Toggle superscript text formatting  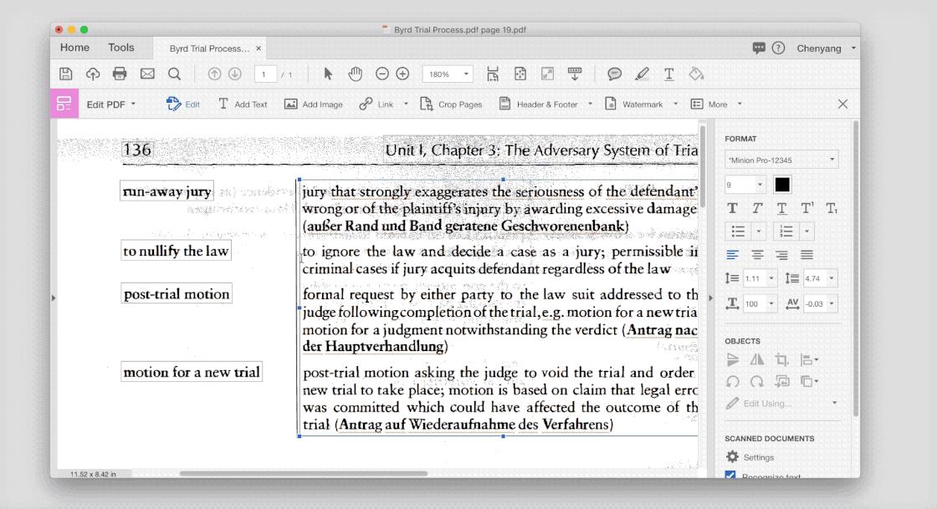[806, 208]
